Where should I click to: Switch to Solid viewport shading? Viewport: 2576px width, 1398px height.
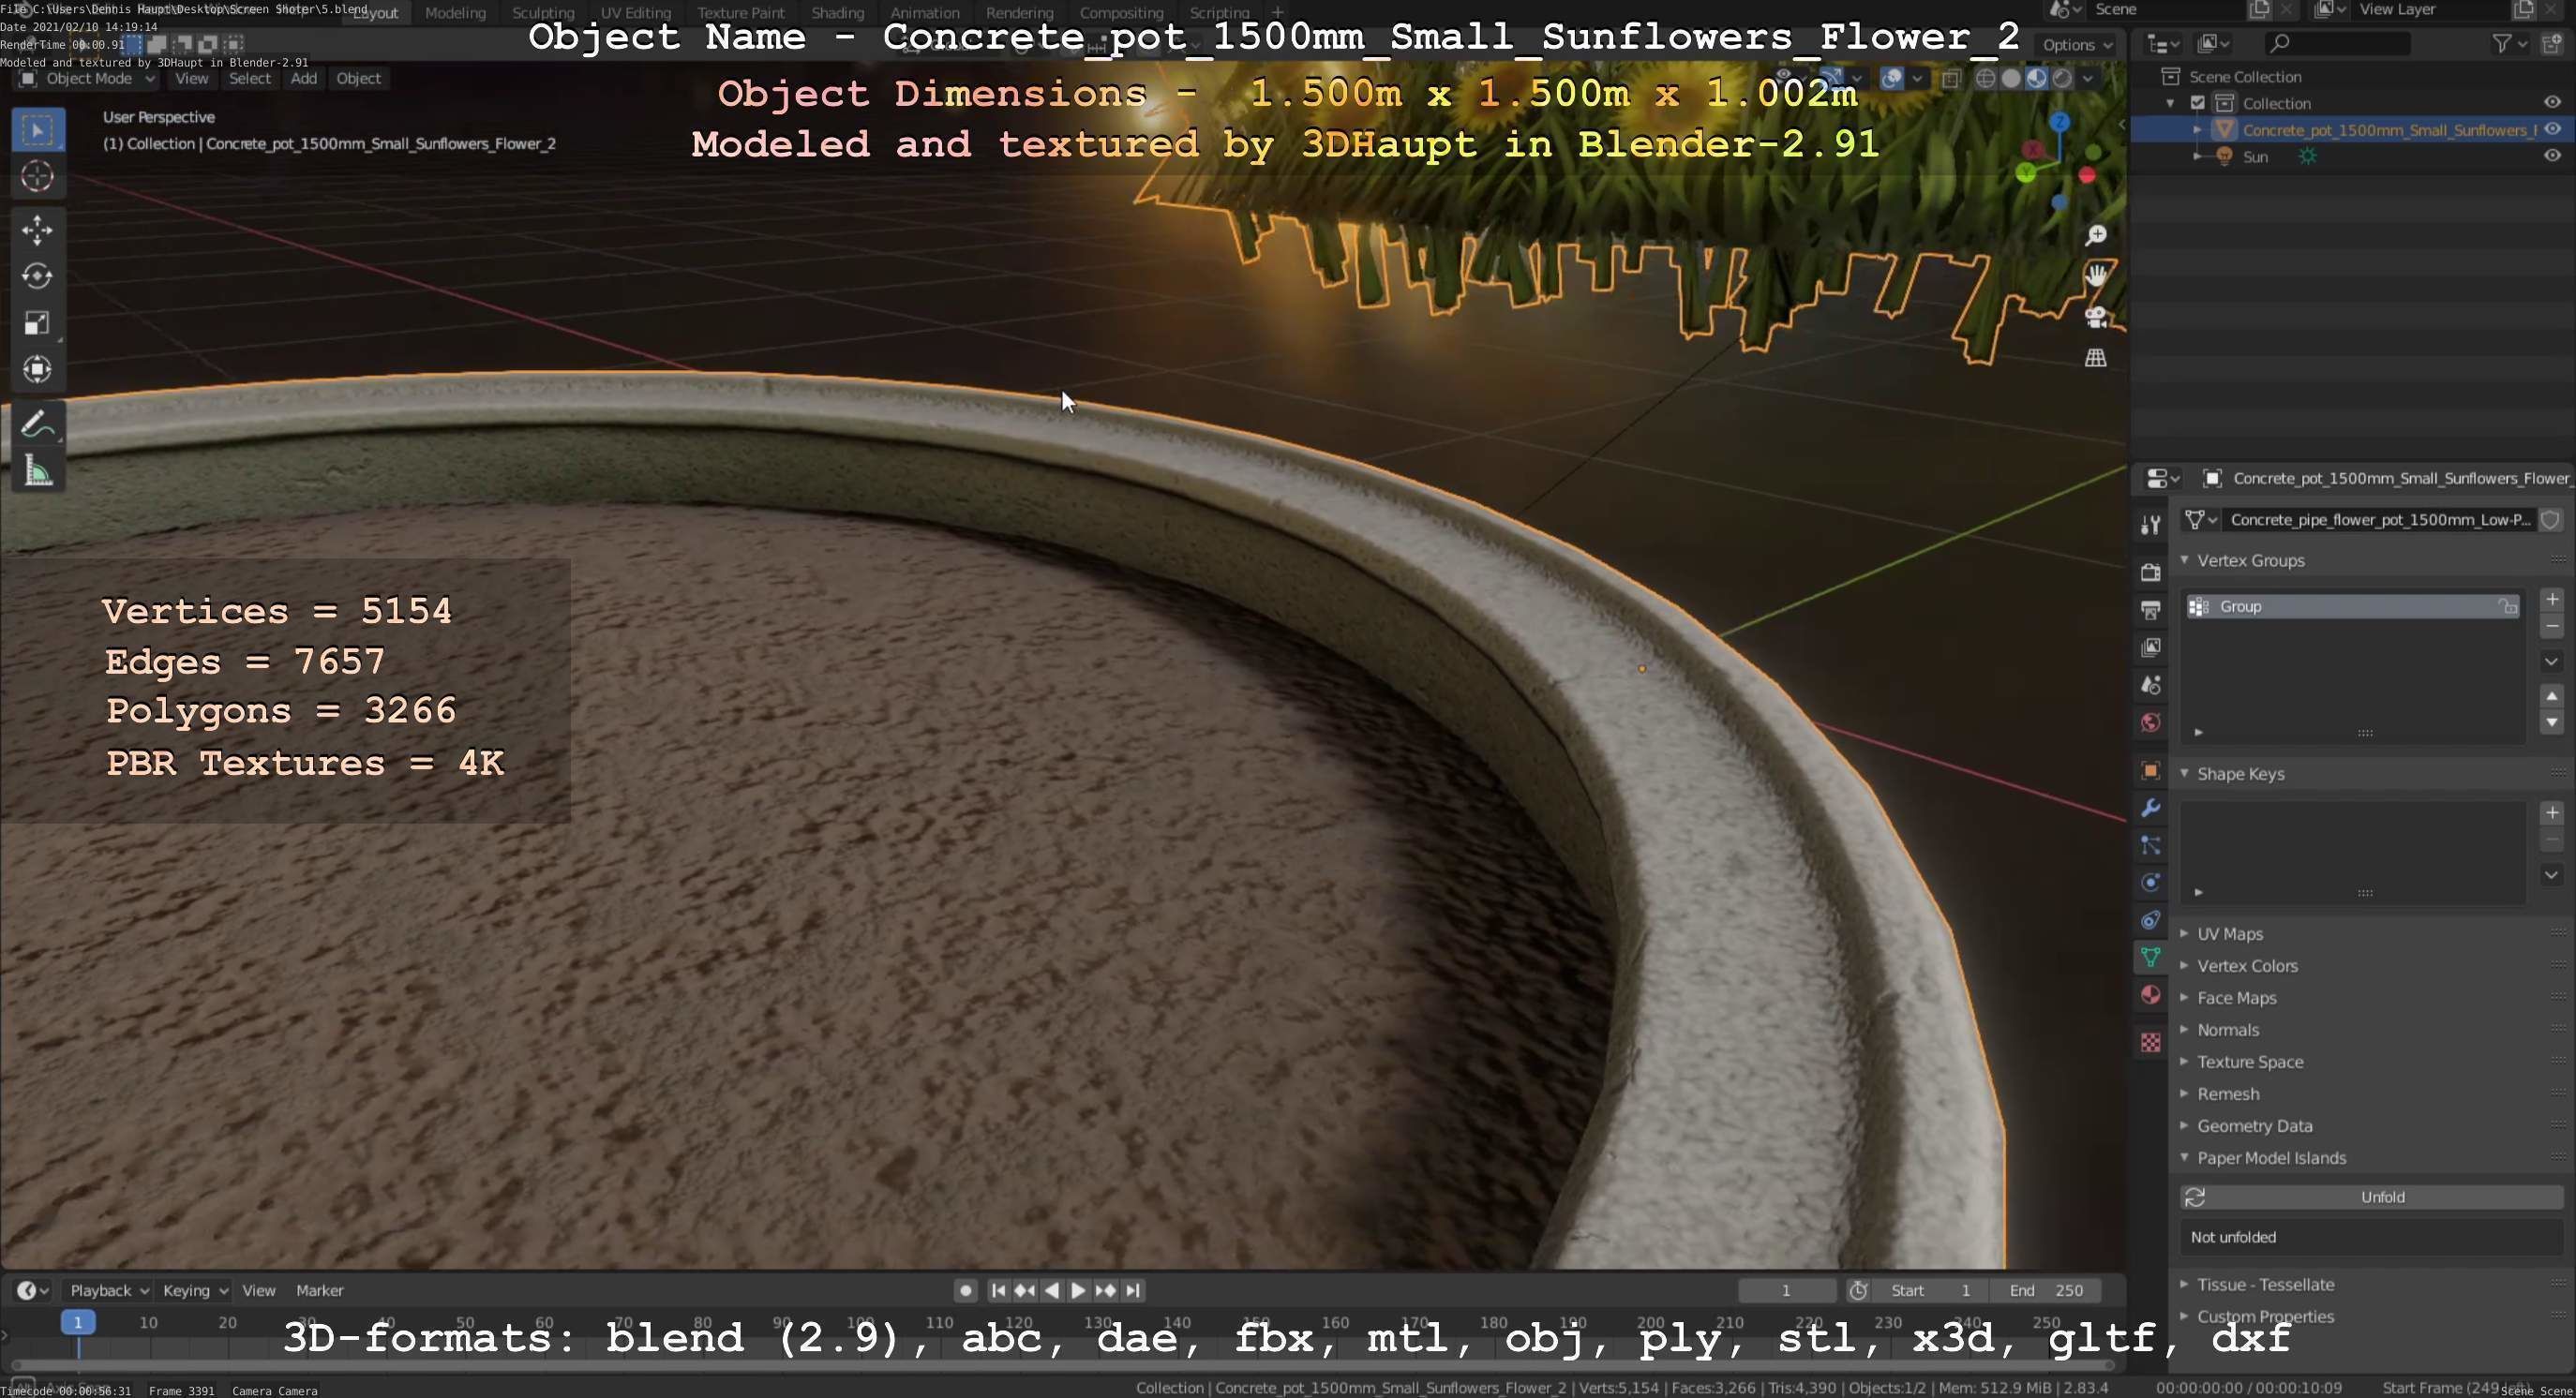click(2011, 79)
